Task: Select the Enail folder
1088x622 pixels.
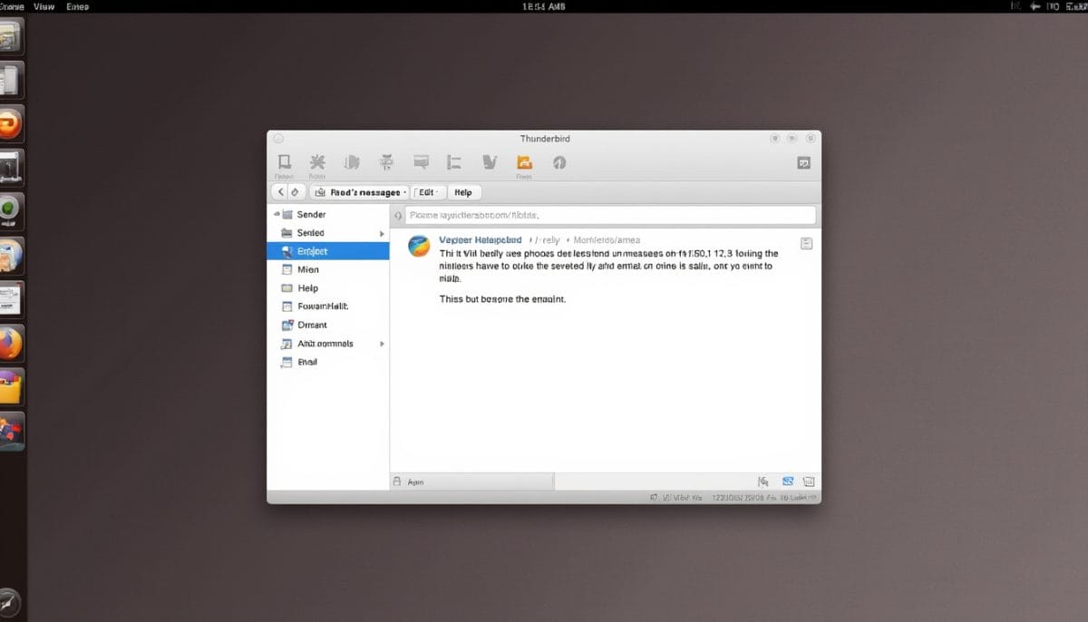Action: click(328, 362)
